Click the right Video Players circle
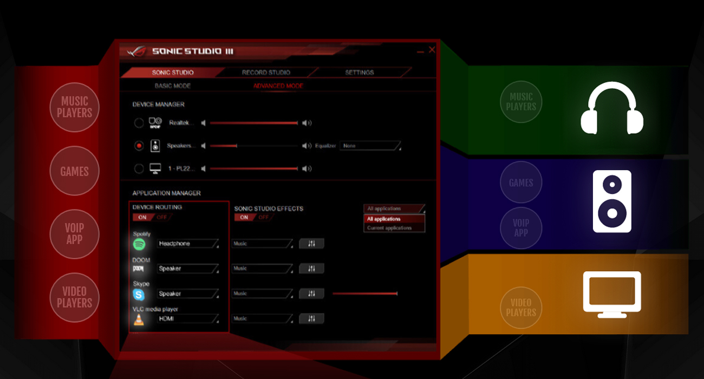 pyautogui.click(x=521, y=308)
